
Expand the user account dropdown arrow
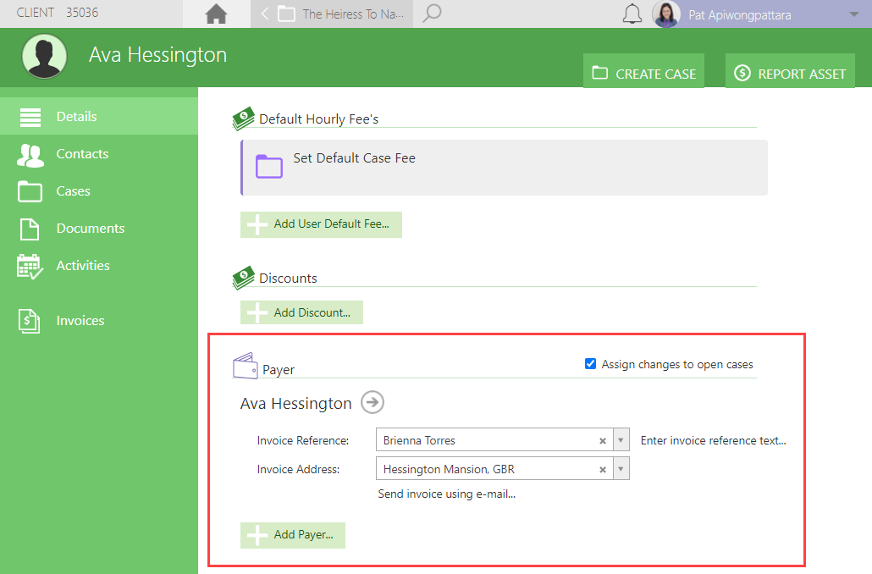(x=854, y=14)
